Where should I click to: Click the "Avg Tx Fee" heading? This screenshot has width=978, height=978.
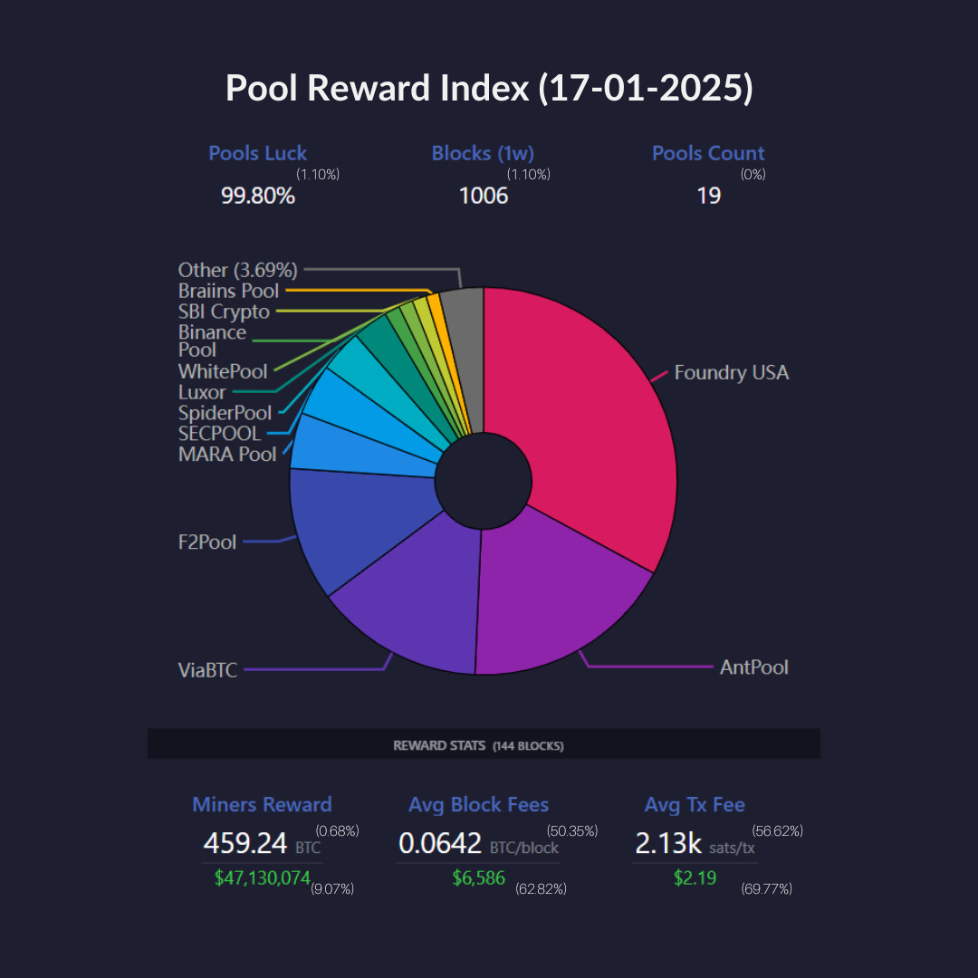coord(695,805)
